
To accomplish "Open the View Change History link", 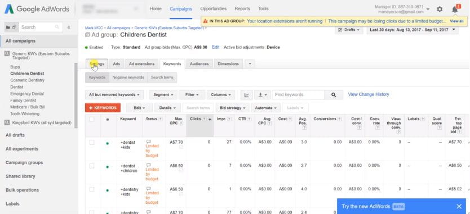I will (369, 94).
